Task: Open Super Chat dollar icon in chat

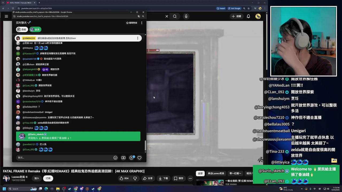Action: (x=123, y=158)
